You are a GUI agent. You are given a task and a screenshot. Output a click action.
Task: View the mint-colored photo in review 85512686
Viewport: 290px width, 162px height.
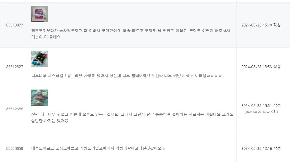[39, 98]
